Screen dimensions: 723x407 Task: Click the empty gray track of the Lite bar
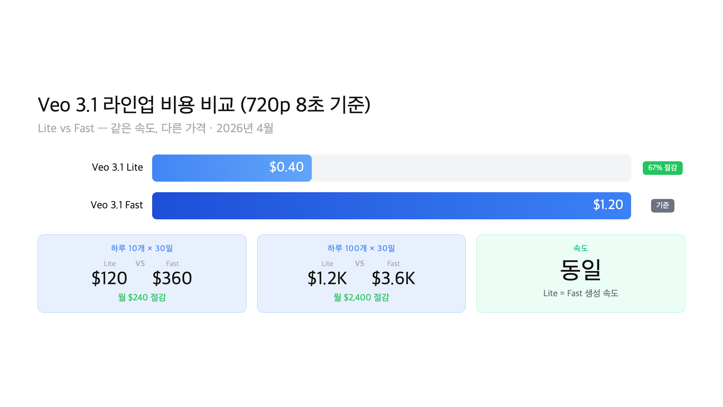pyautogui.click(x=471, y=168)
